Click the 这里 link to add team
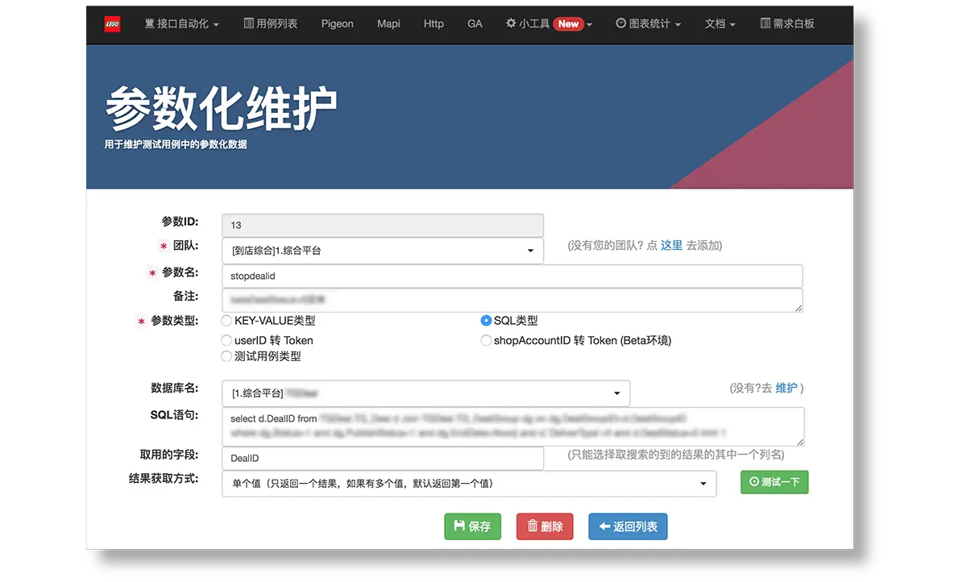Screen dimensions: 967x582 click(672, 245)
